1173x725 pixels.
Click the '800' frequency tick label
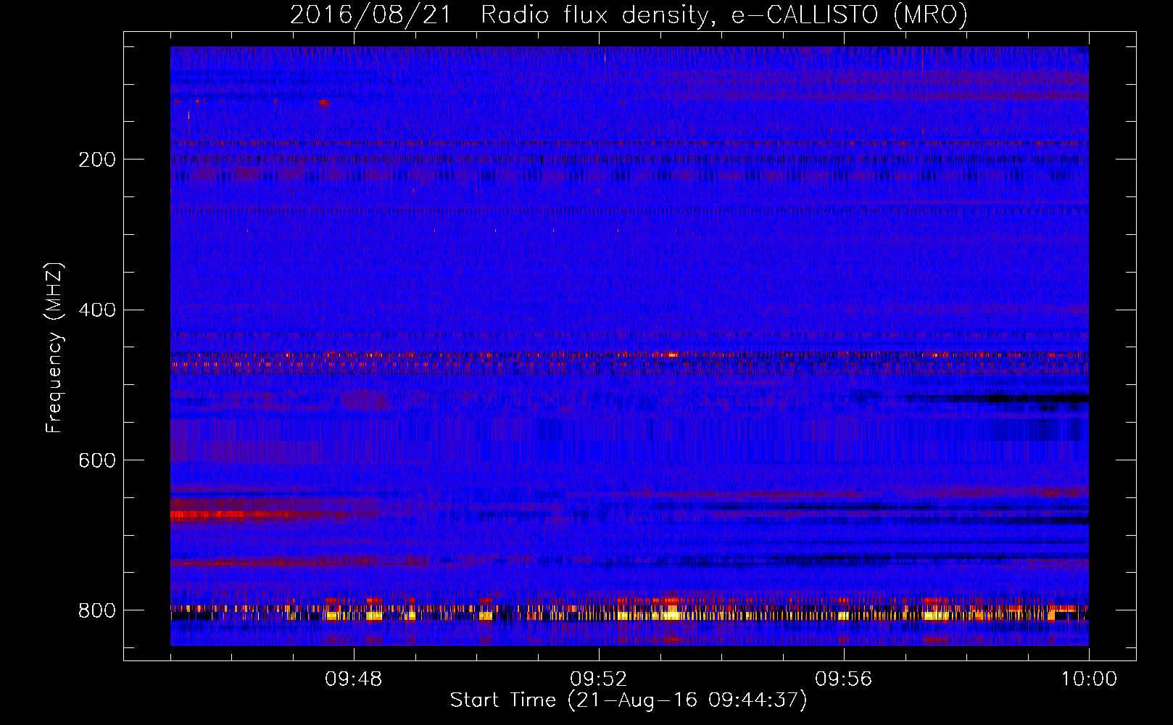point(97,610)
